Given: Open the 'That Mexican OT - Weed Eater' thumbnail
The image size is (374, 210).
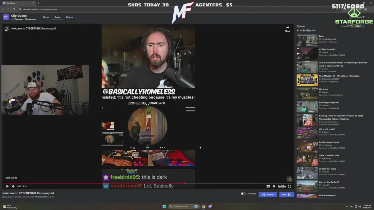Looking at the screenshot, I should tap(307, 80).
